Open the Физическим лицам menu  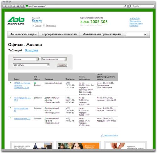click(x=23, y=34)
